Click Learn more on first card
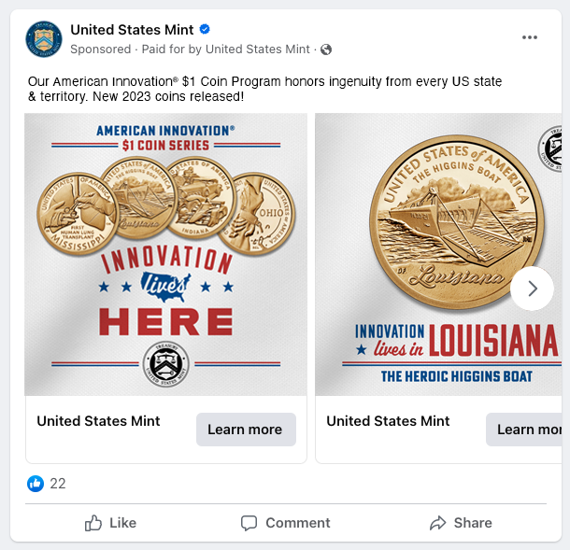The width and height of the screenshot is (570, 550). [x=246, y=430]
